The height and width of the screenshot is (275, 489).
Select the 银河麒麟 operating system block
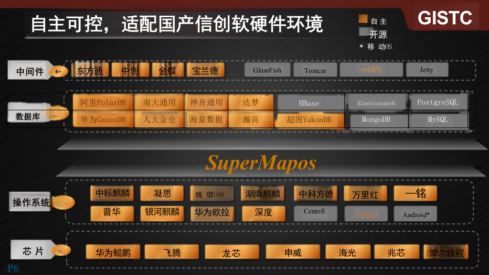(x=162, y=213)
